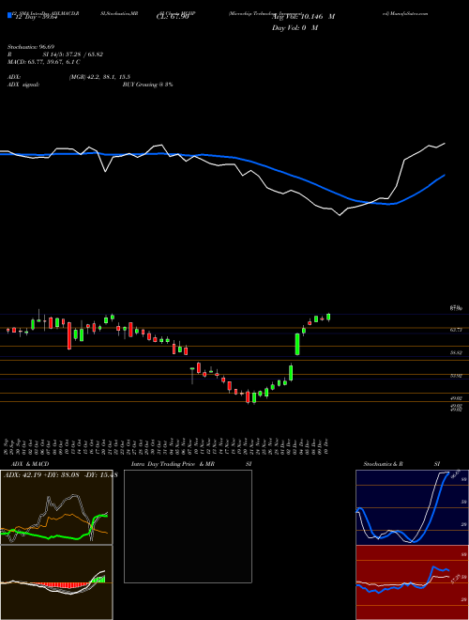The height and width of the screenshot is (620, 469).
Task: Click the MACD: 63.77, 59.67 values line
Action: 44,62
